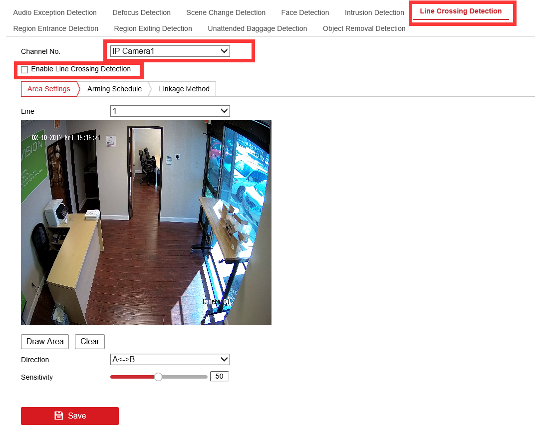This screenshot has height=438, width=535.
Task: Switch to Defocus Detection tab
Action: click(142, 12)
